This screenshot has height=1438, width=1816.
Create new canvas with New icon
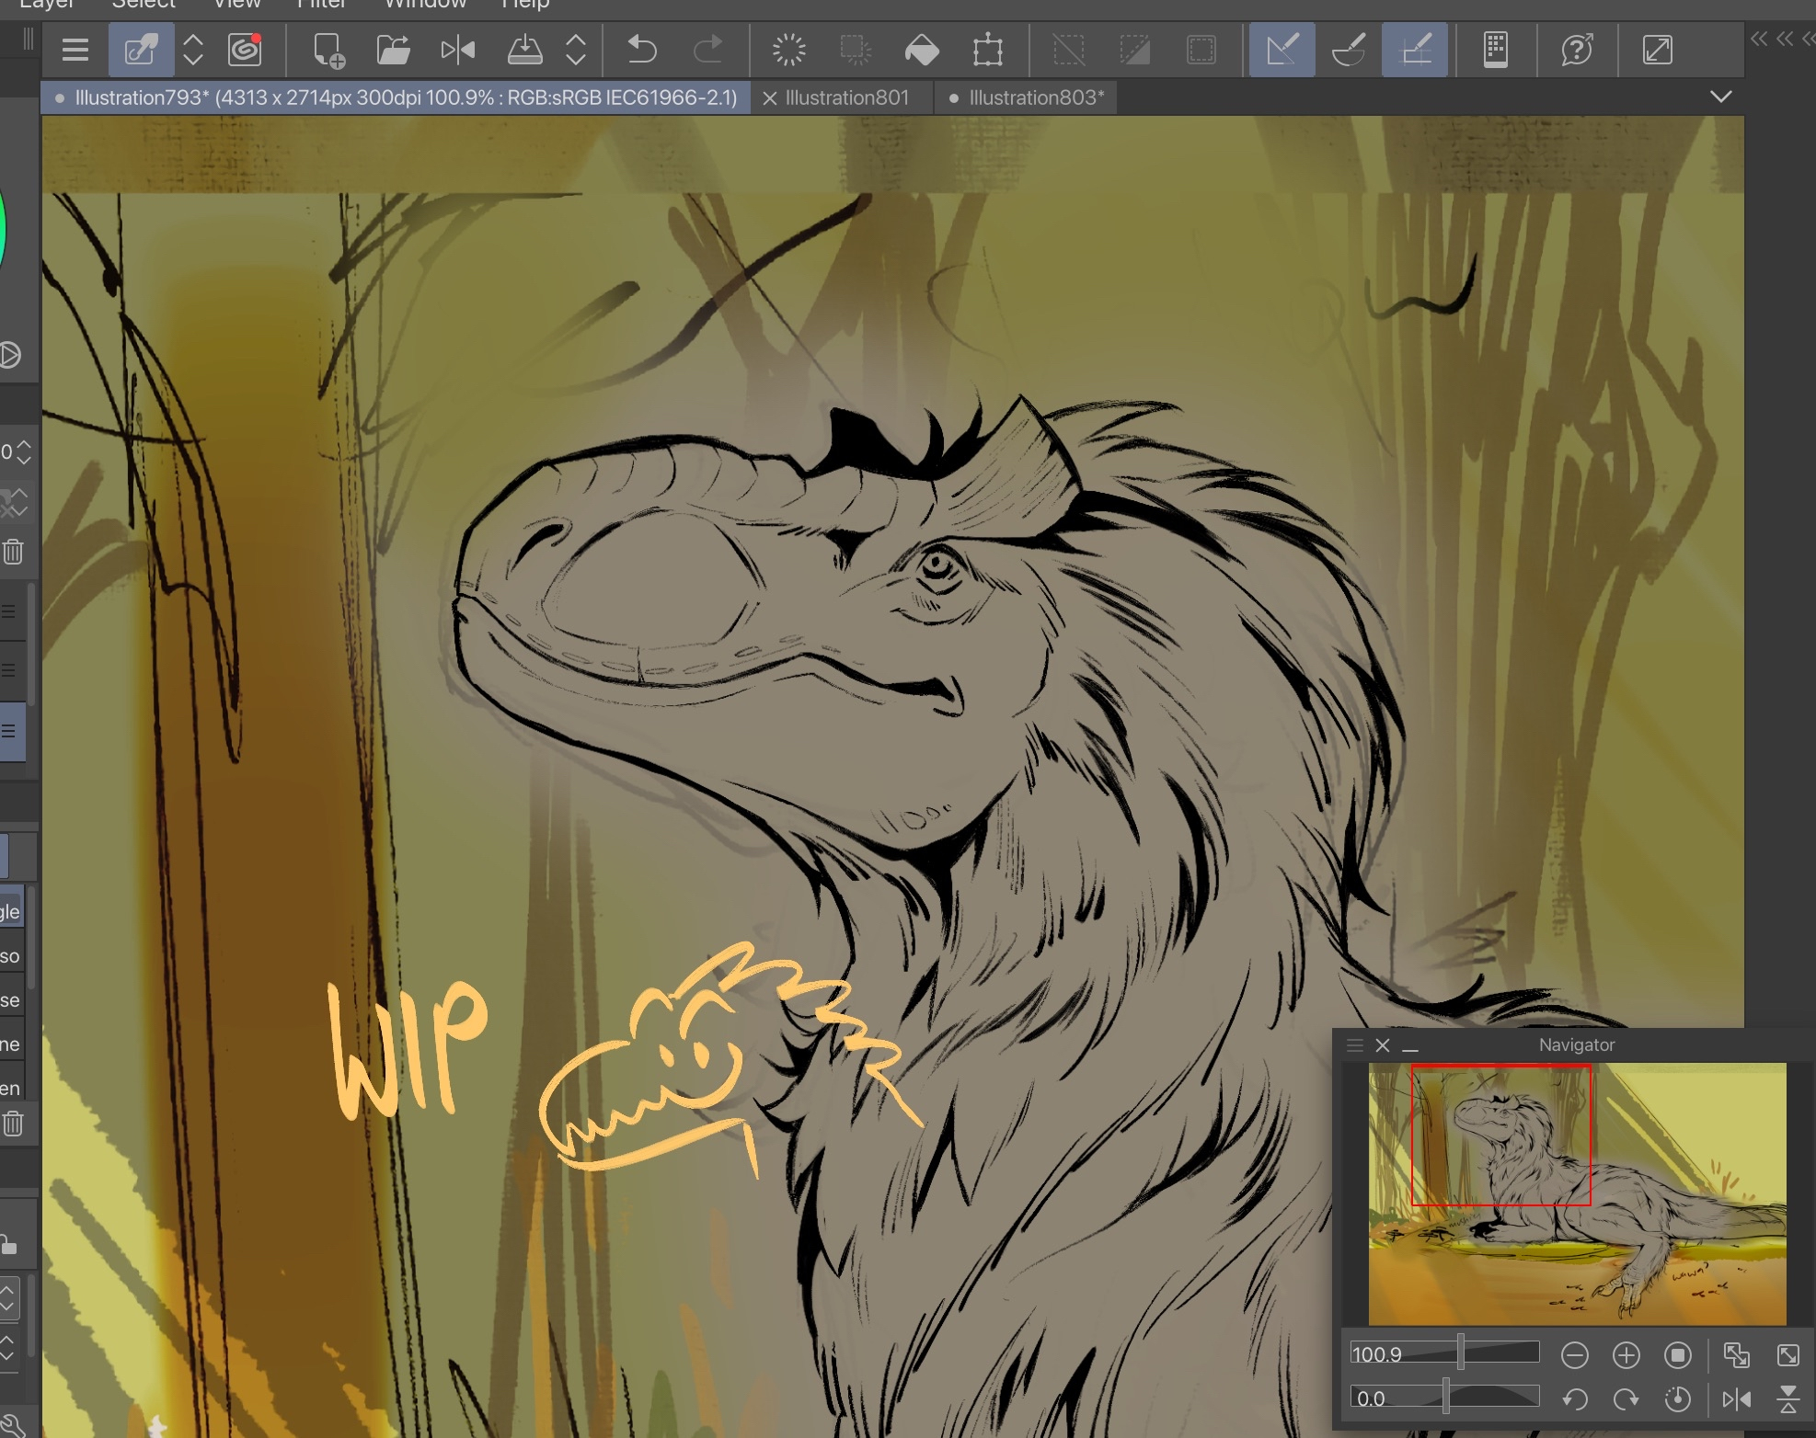[328, 50]
